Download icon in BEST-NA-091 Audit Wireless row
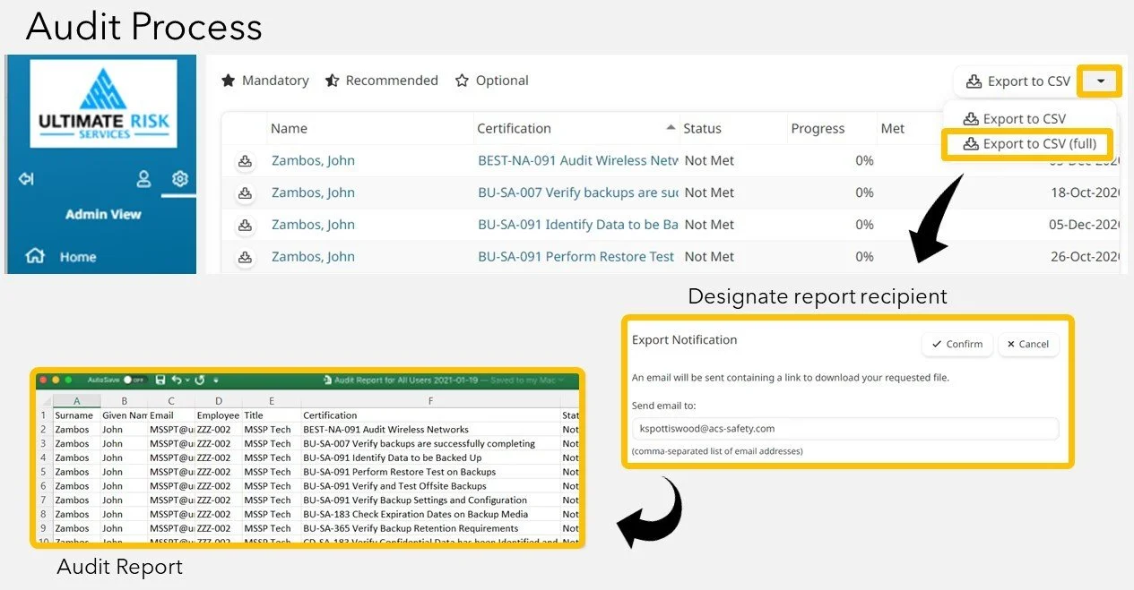This screenshot has height=590, width=1134. [x=245, y=161]
